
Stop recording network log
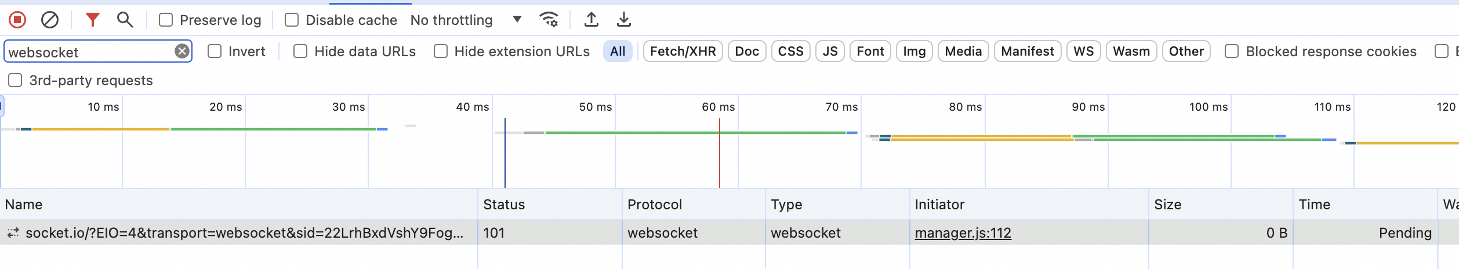click(x=17, y=20)
